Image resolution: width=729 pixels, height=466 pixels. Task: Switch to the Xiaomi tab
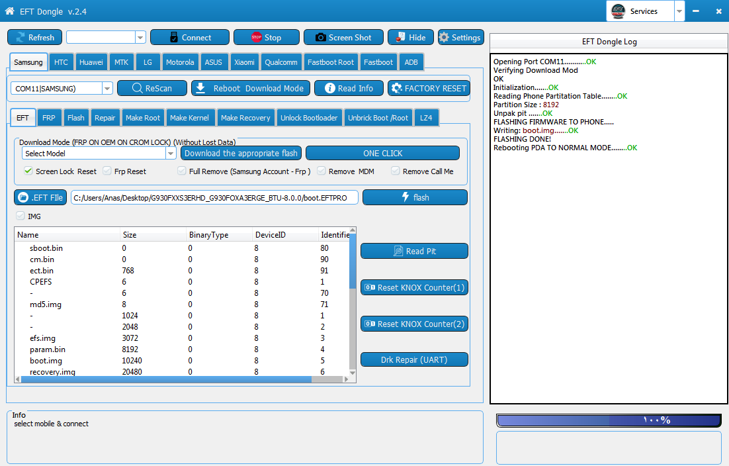(x=244, y=62)
